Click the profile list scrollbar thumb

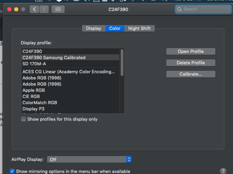(x=122, y=63)
